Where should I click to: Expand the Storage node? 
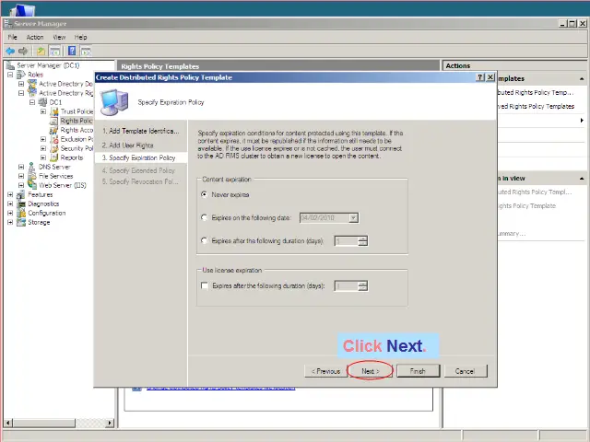10,222
